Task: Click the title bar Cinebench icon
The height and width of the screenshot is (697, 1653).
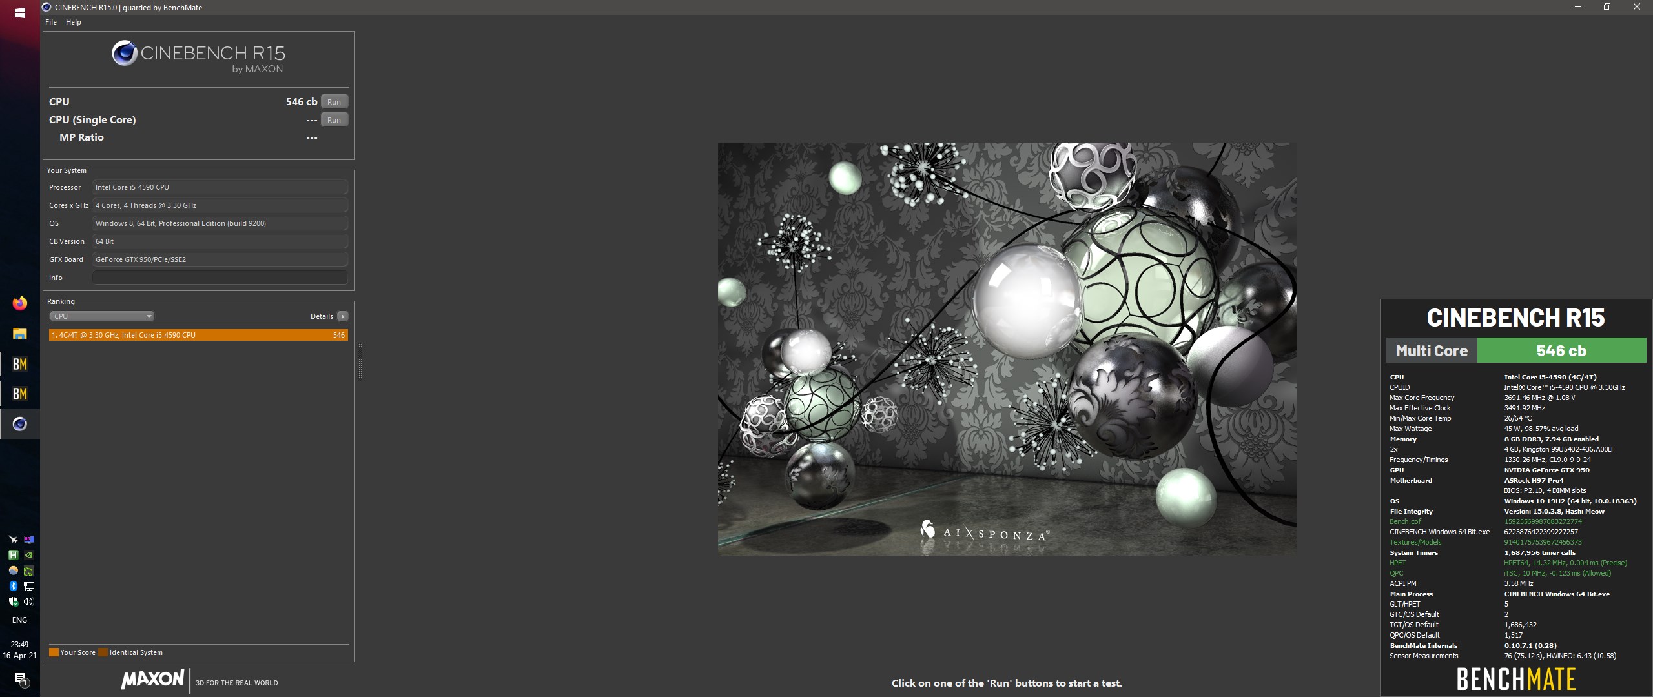Action: [x=46, y=7]
